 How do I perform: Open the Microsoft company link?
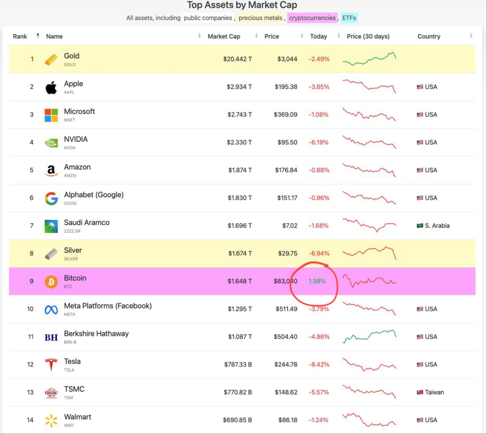79,111
